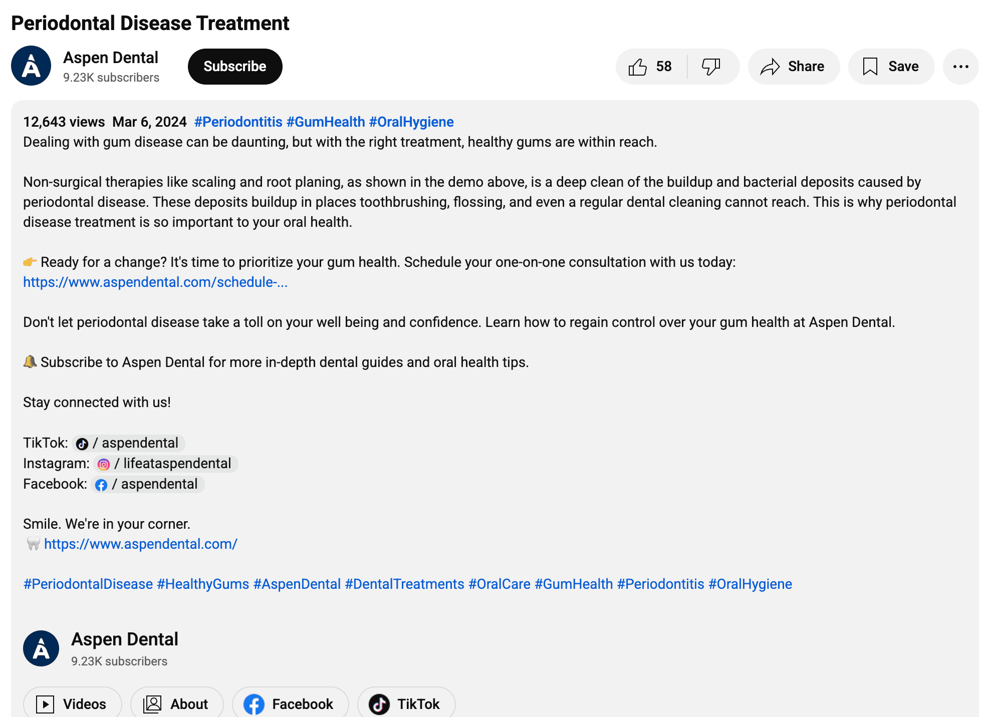
Task: Open Aspen Dental avatar at top
Action: tap(31, 66)
